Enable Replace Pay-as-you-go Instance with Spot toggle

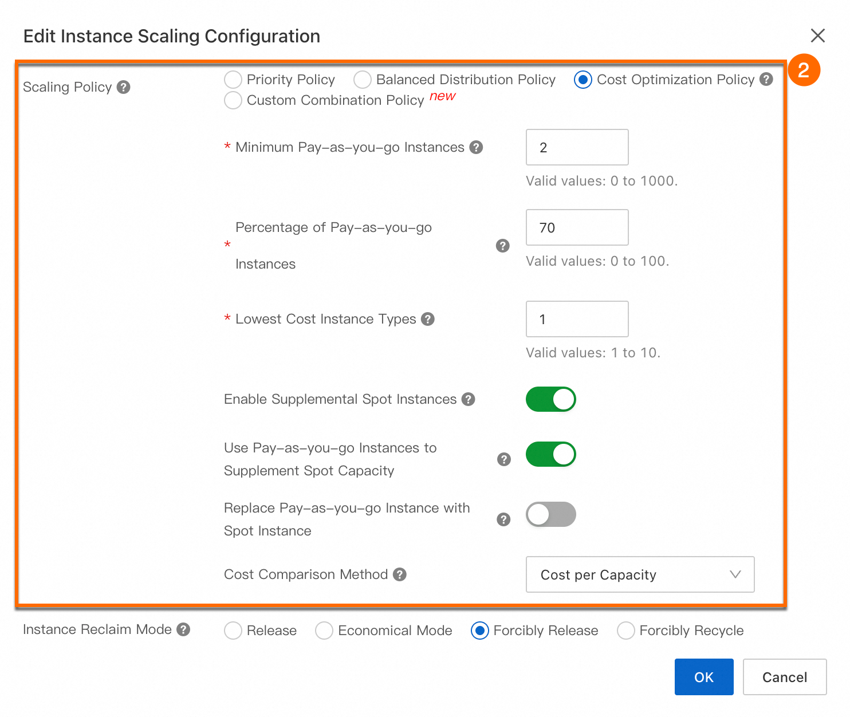click(x=550, y=514)
